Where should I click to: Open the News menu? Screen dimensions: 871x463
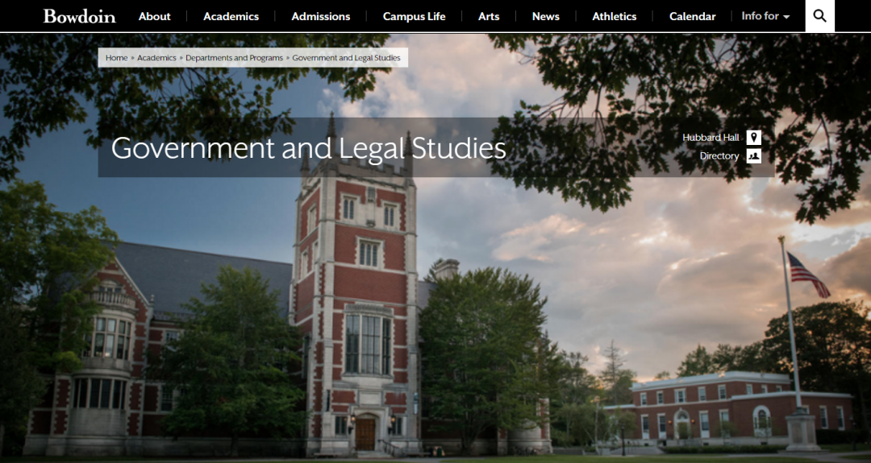[x=545, y=17]
